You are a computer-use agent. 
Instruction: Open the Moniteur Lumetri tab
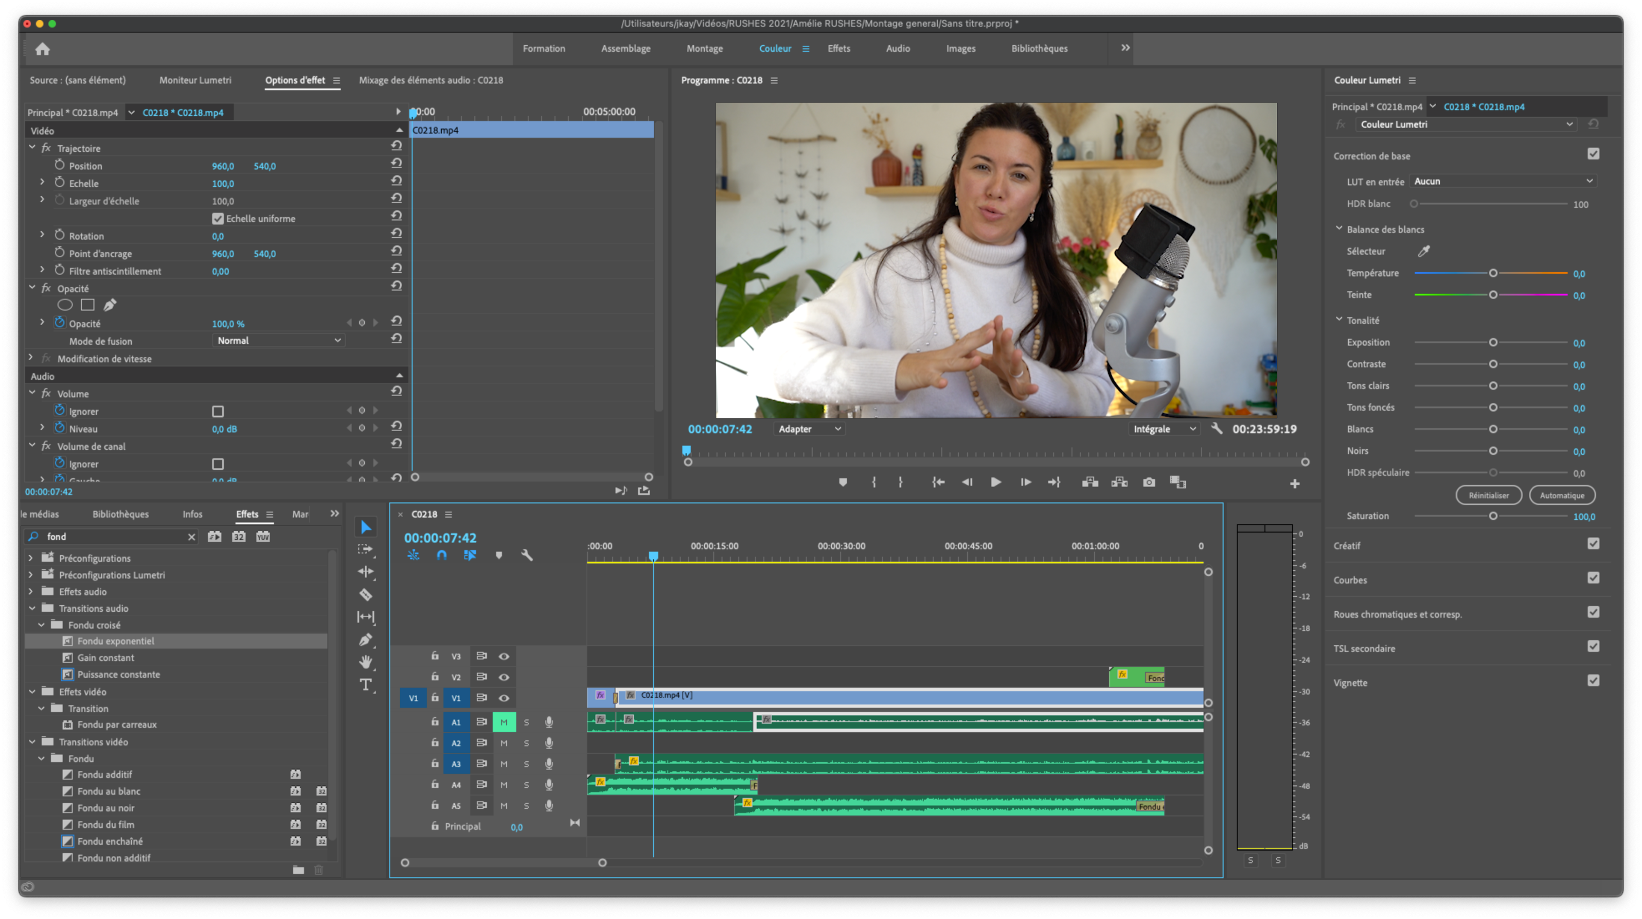coord(195,80)
